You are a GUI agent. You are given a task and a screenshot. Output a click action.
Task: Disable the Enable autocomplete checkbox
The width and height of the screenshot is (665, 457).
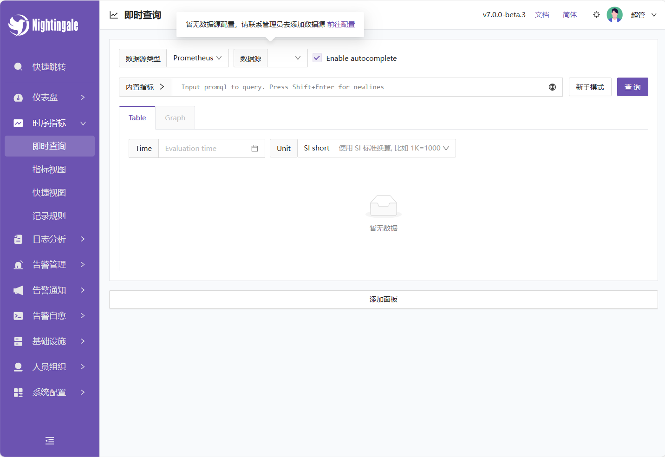pyautogui.click(x=317, y=58)
